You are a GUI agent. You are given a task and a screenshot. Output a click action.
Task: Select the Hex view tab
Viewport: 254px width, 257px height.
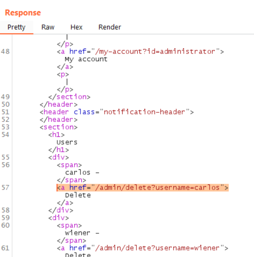(x=77, y=27)
